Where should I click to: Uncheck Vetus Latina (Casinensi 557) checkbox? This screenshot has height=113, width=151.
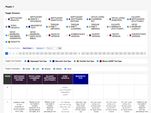88,19
